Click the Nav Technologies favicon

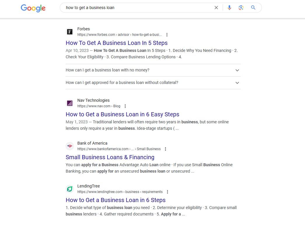pyautogui.click(x=70, y=103)
